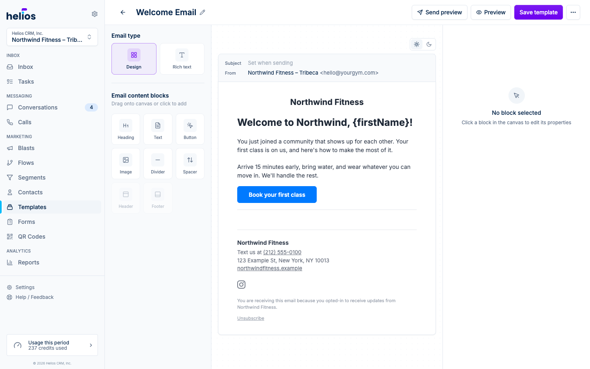Add a Spacer content block
The width and height of the screenshot is (590, 369).
click(190, 164)
